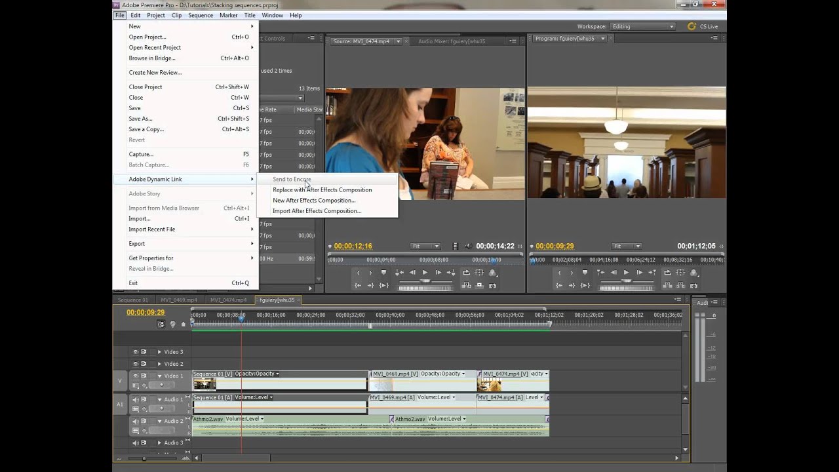Viewport: 839px width, 472px height.
Task: Toggle Video 3 track visibility eye
Action: (136, 352)
